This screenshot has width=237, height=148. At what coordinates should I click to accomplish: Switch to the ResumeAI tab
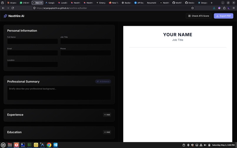[x=152, y=3]
